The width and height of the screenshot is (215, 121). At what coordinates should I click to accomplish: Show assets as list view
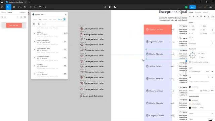pos(21,17)
